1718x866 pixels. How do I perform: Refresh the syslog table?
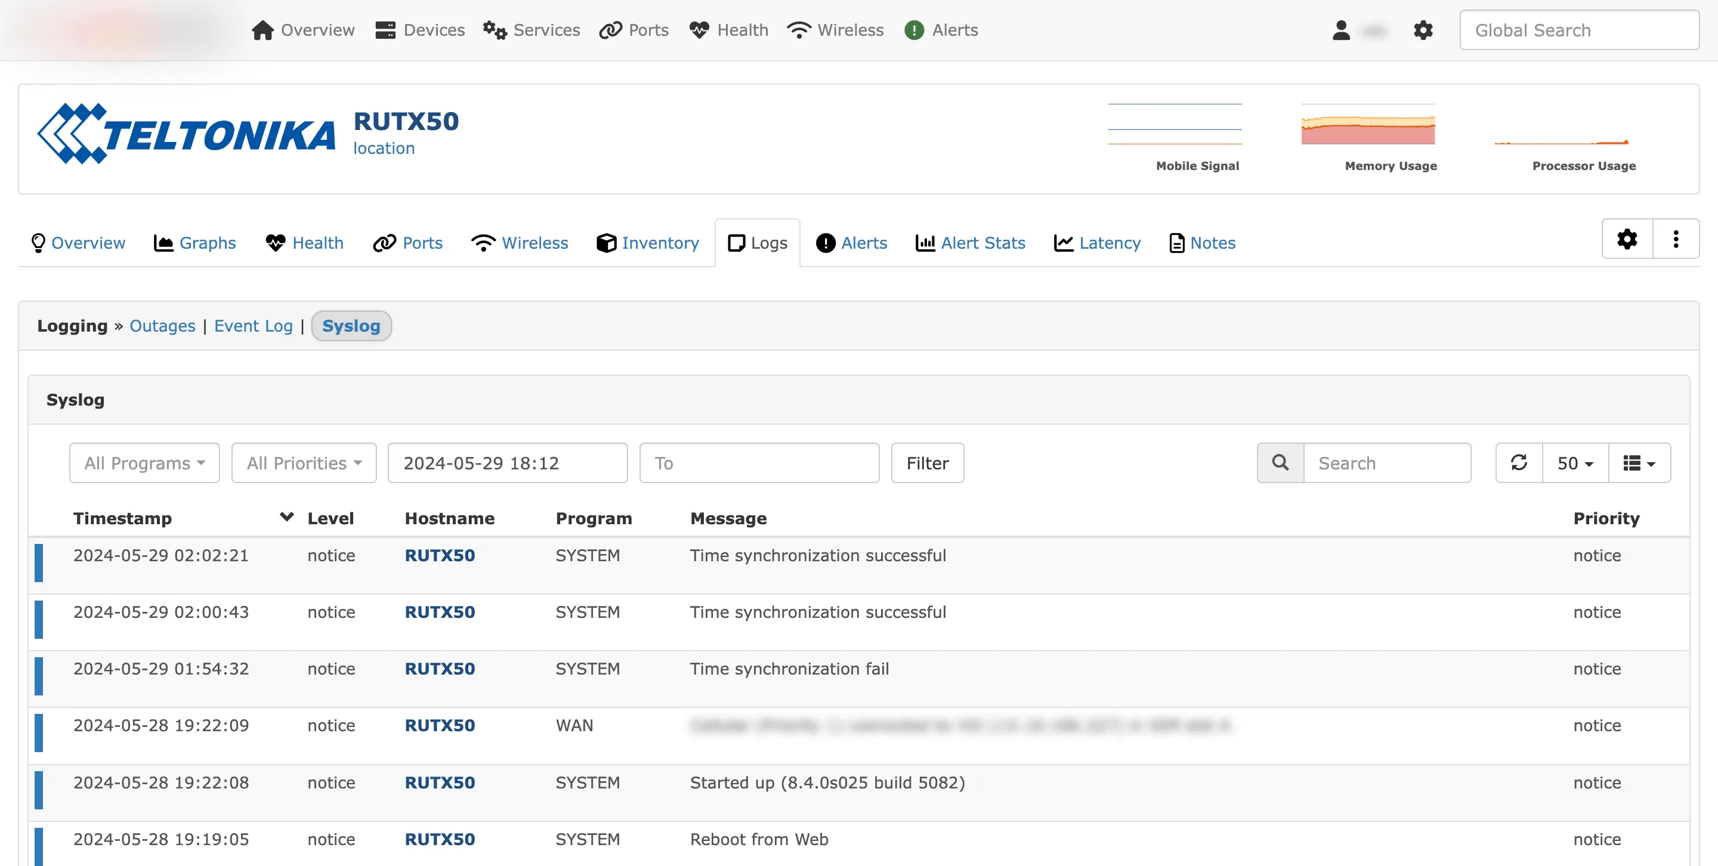pyautogui.click(x=1519, y=463)
